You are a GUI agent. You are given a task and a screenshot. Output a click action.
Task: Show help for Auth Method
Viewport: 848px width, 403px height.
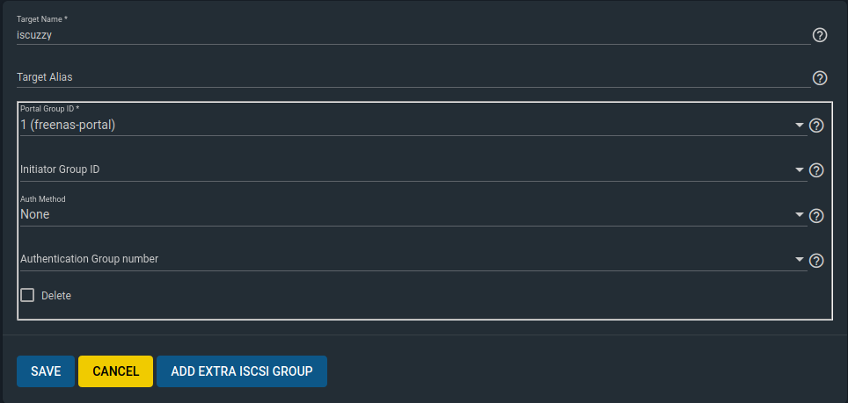[816, 215]
